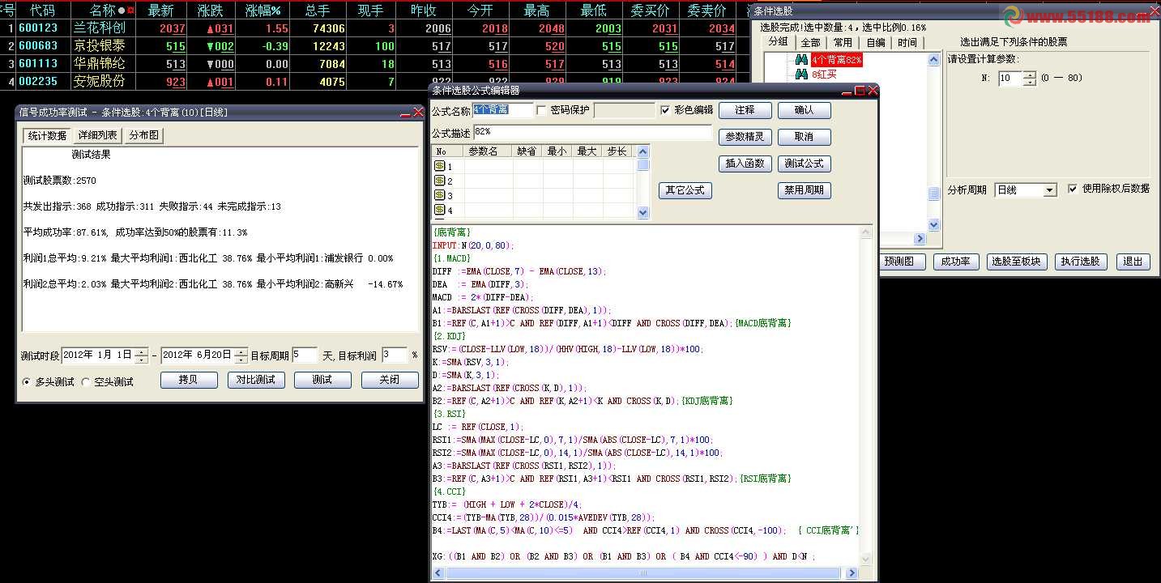Screen dimensions: 1161x583
Task: Click 注释 button in formula editor
Action: (x=745, y=110)
